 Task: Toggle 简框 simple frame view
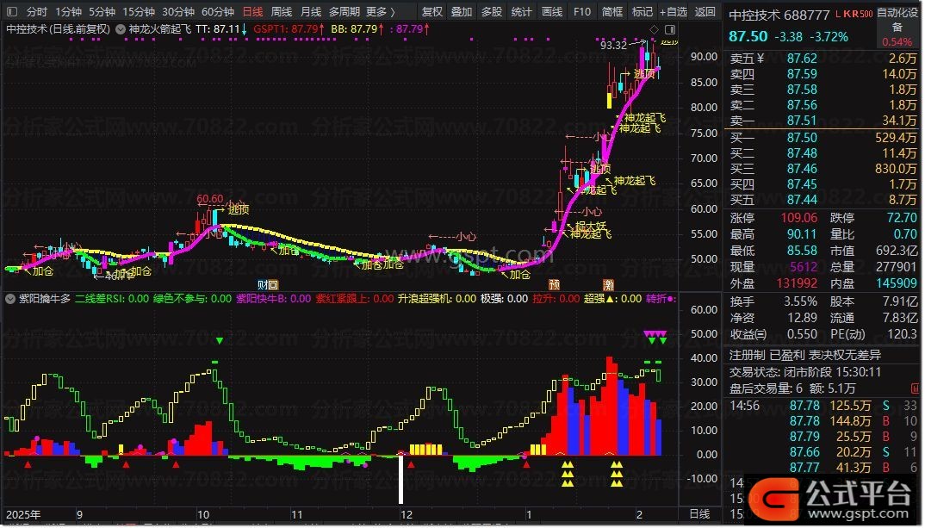click(x=612, y=12)
